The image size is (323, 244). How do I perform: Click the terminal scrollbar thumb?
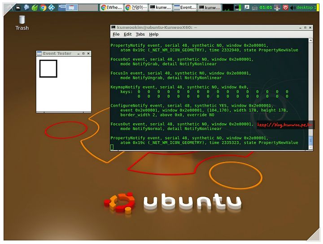tap(310, 141)
